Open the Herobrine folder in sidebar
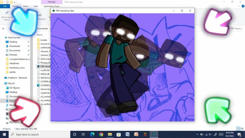245x138 pixels. click(14, 63)
